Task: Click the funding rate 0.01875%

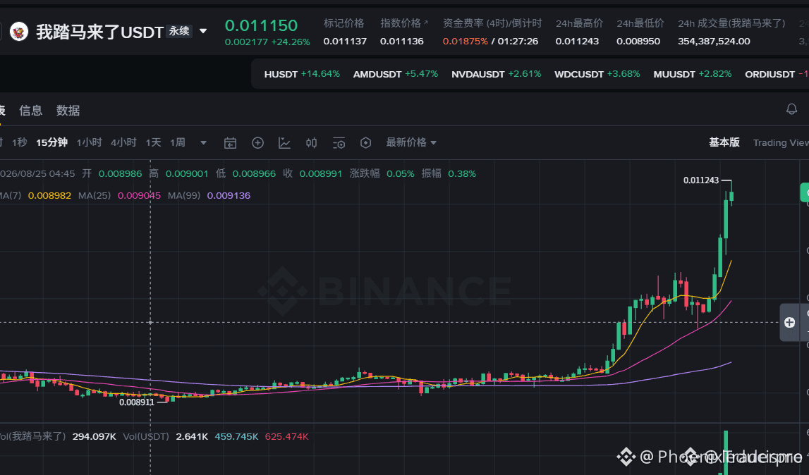Action: [x=465, y=42]
